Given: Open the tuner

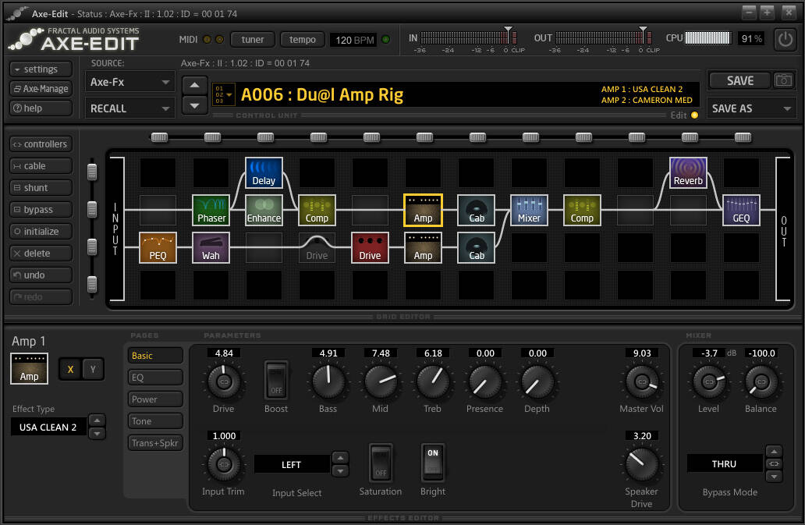Looking at the screenshot, I should pos(253,40).
